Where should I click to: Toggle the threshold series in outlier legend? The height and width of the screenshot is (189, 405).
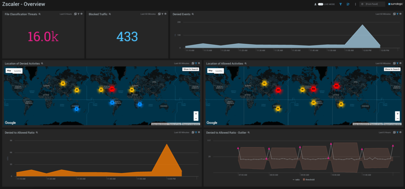(308, 180)
